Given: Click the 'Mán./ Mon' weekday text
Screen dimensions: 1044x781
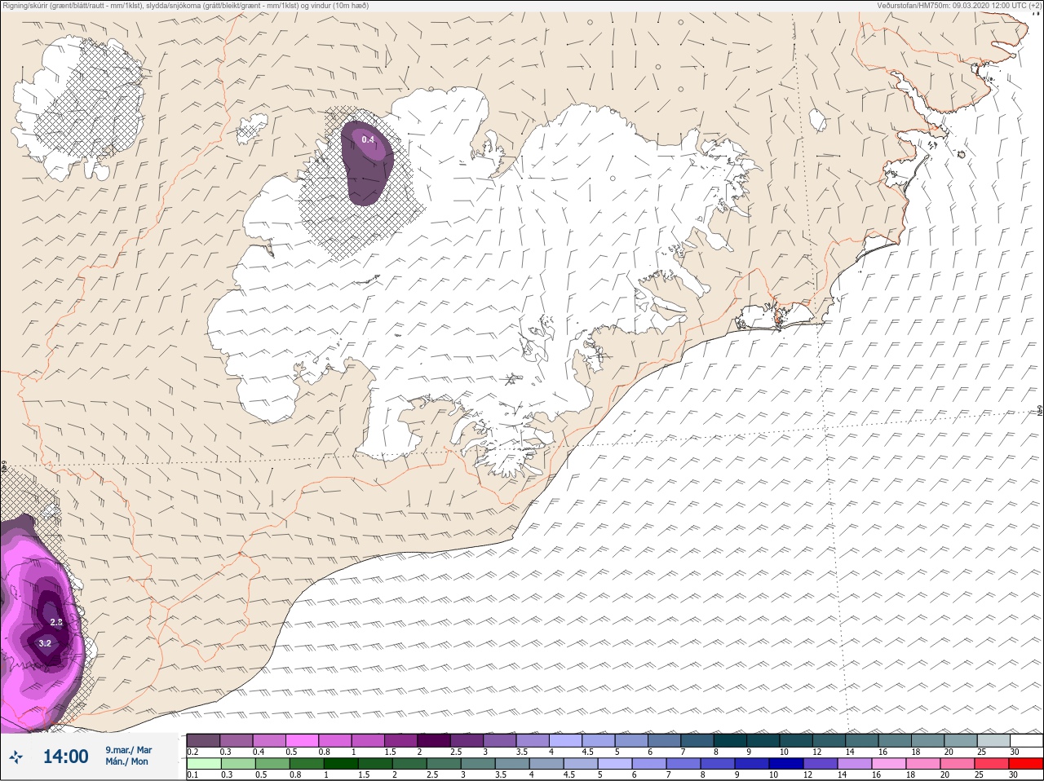Looking at the screenshot, I should tap(126, 761).
